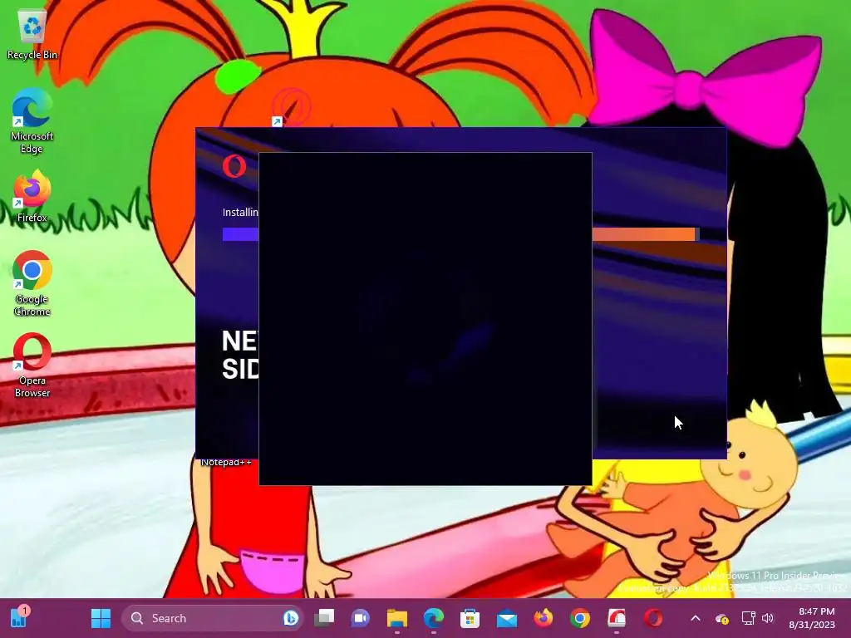Expand hidden system tray icons chevron

point(696,618)
